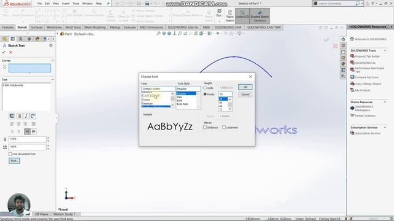Accept Sketch Text with green checkmark
Viewport: 394px width, 221px height.
4,52
